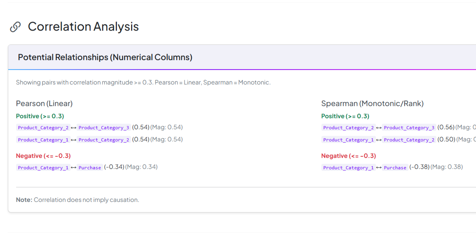
Task: Click Spearman 'Negative (<= -0.3)' label
Action: 348,156
